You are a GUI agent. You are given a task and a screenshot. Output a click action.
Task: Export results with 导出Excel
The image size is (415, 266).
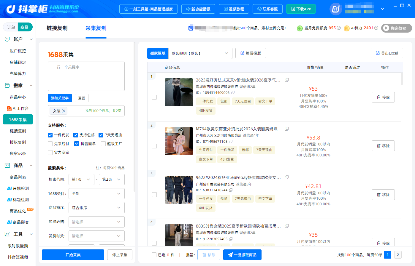coord(387,53)
